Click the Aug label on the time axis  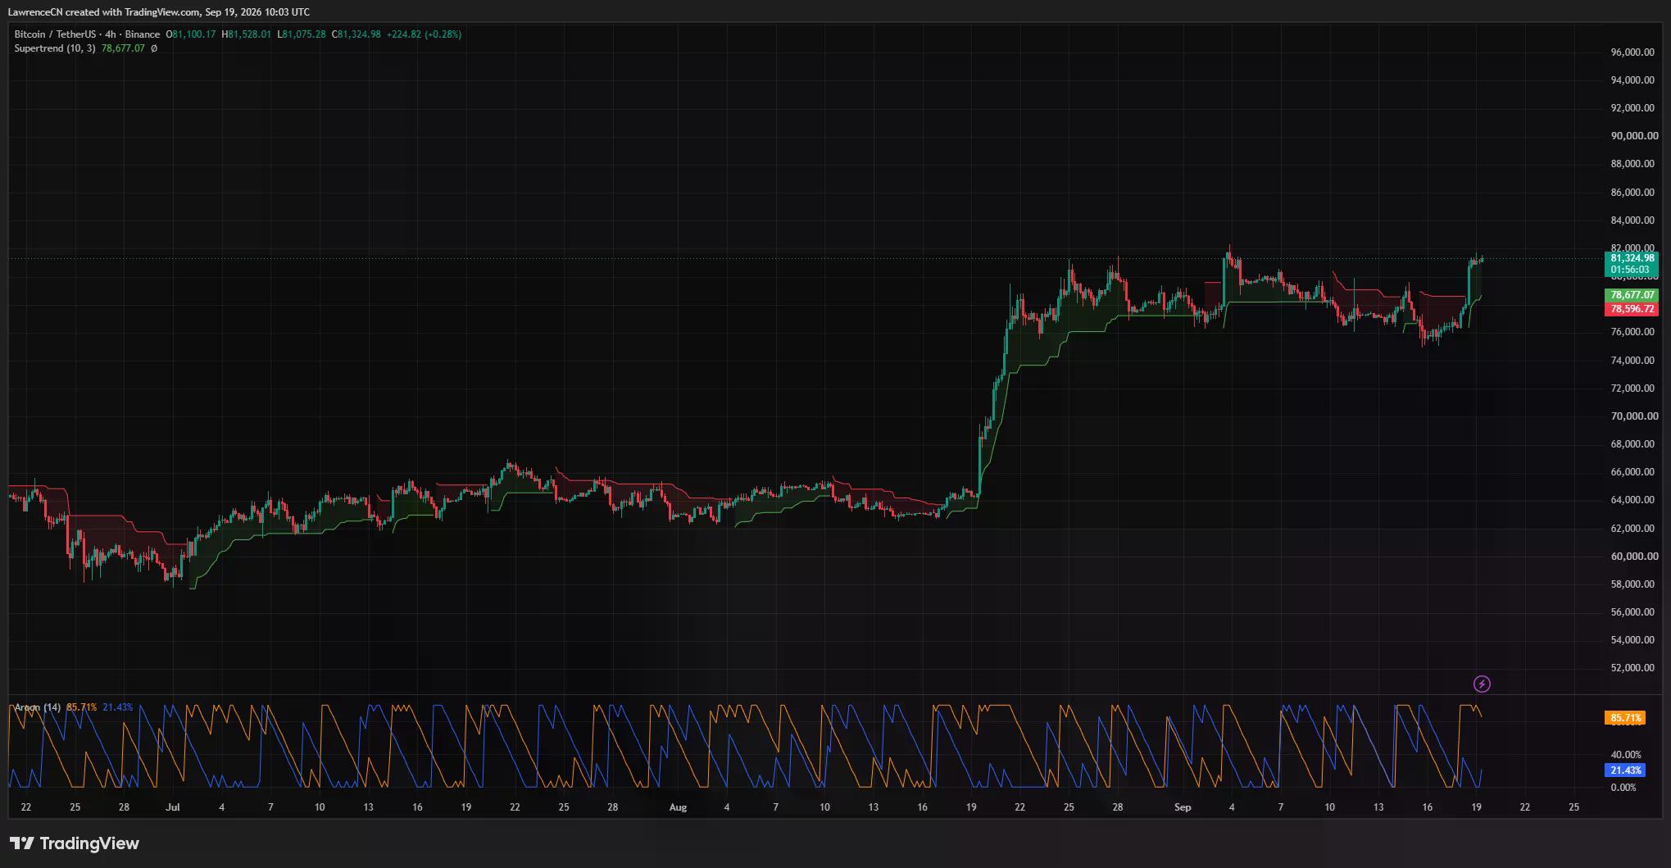tap(678, 807)
